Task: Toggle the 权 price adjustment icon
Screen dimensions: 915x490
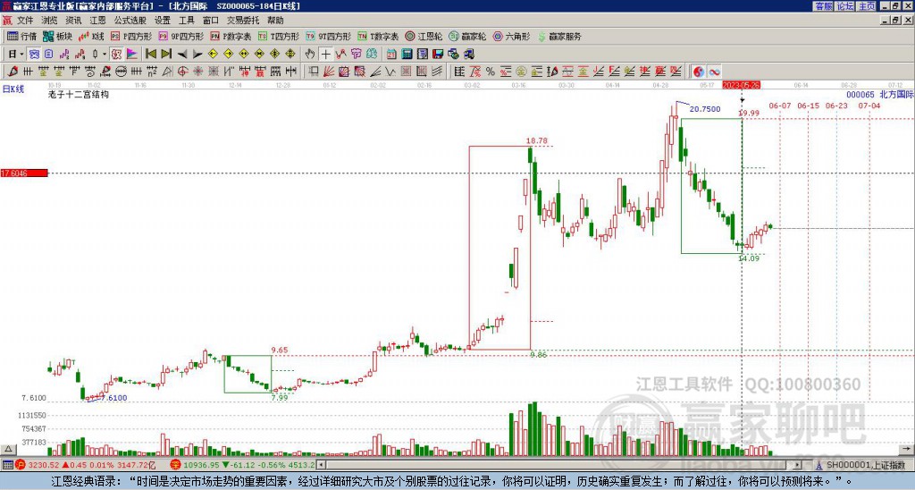Action: (x=116, y=55)
